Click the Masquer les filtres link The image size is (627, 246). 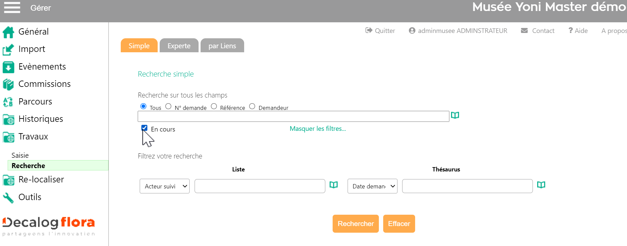[x=318, y=128]
